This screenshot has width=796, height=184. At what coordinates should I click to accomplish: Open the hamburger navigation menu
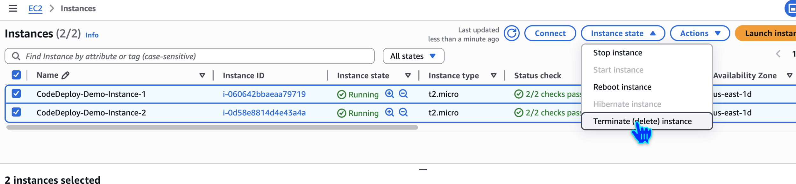(13, 8)
